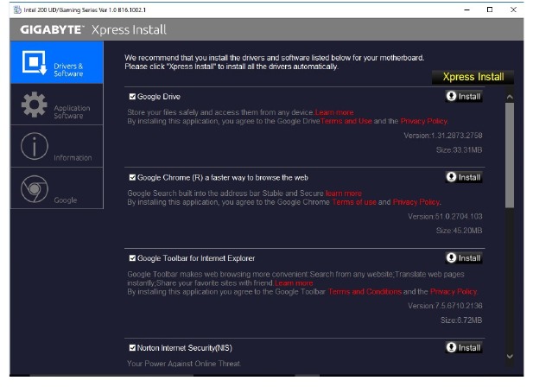Disable the Norton Internet Security checkbox

point(132,348)
